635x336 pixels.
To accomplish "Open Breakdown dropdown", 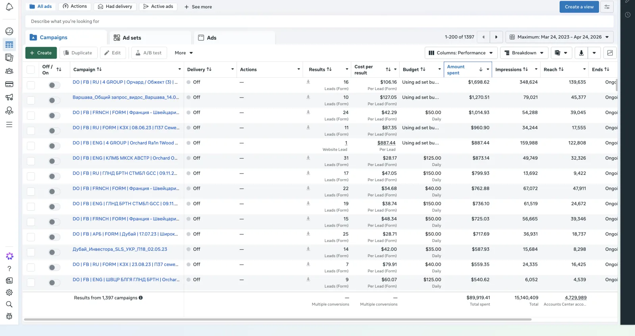I will tap(524, 53).
